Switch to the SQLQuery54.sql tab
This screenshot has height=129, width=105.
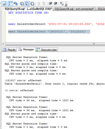pos(74,9)
